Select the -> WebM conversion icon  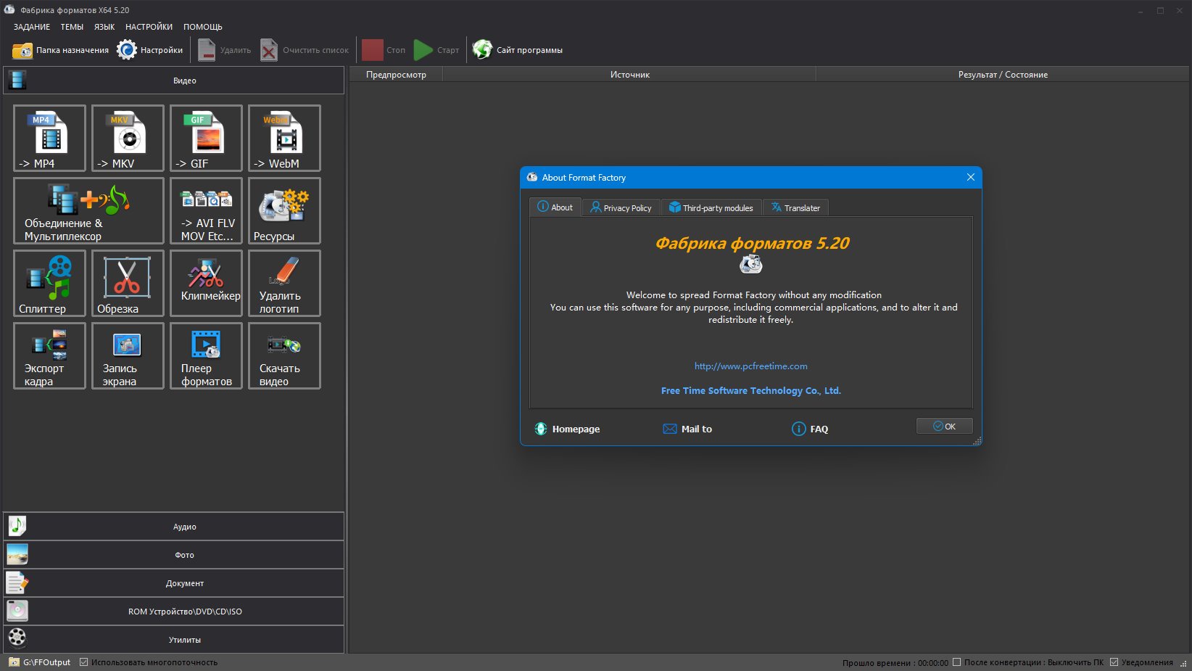tap(284, 138)
